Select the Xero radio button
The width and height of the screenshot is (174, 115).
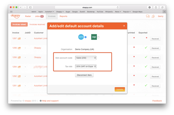coord(86,37)
